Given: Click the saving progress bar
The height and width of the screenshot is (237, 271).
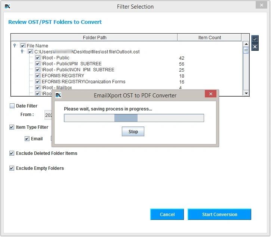Looking at the screenshot, I should point(134,118).
